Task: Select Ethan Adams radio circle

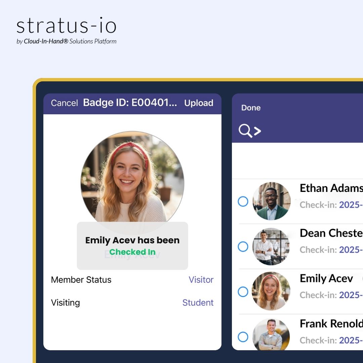Action: (243, 201)
